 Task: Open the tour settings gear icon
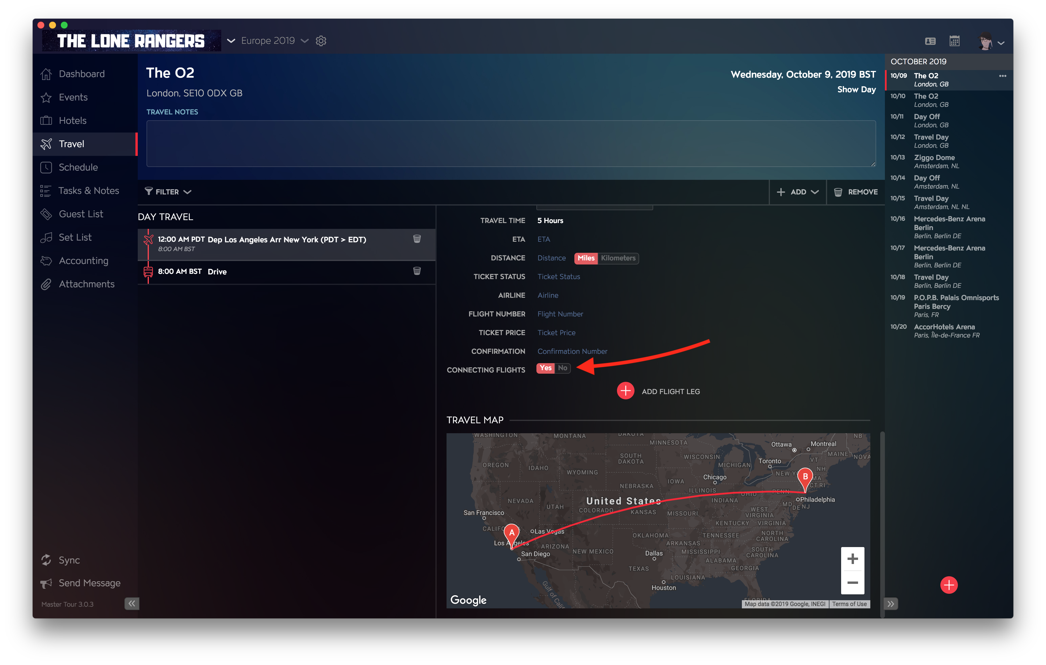pyautogui.click(x=321, y=41)
